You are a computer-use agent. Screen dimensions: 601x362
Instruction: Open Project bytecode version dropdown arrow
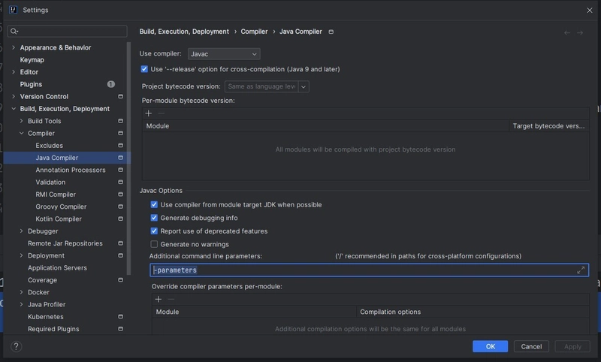tap(304, 86)
